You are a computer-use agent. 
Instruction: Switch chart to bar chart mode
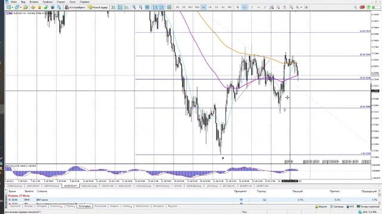(x=113, y=7)
